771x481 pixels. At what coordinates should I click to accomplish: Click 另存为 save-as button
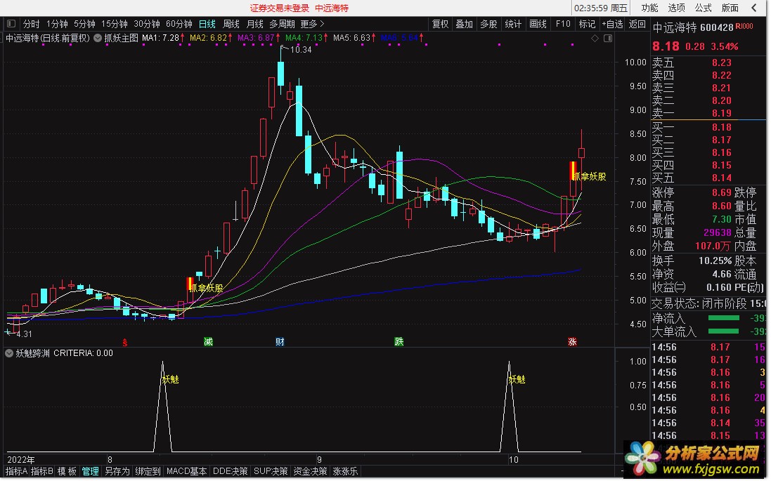(x=117, y=471)
